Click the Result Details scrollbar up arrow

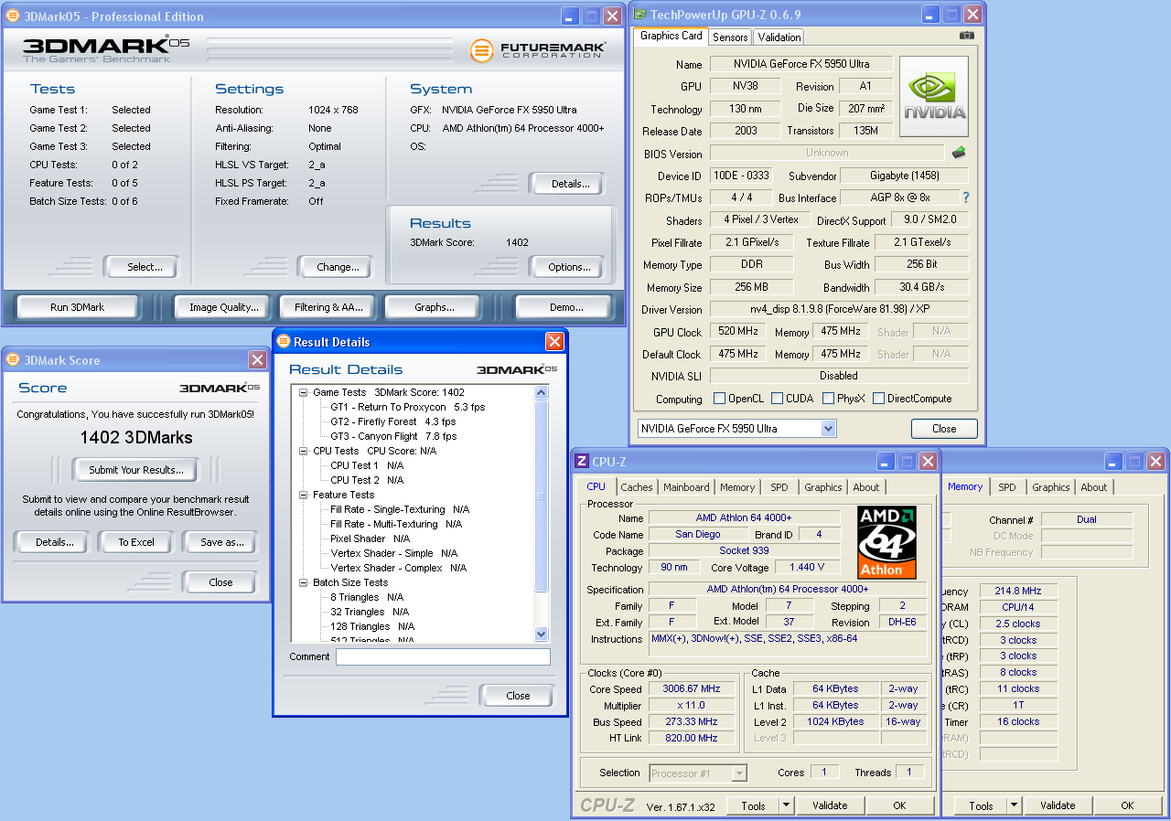coord(541,393)
